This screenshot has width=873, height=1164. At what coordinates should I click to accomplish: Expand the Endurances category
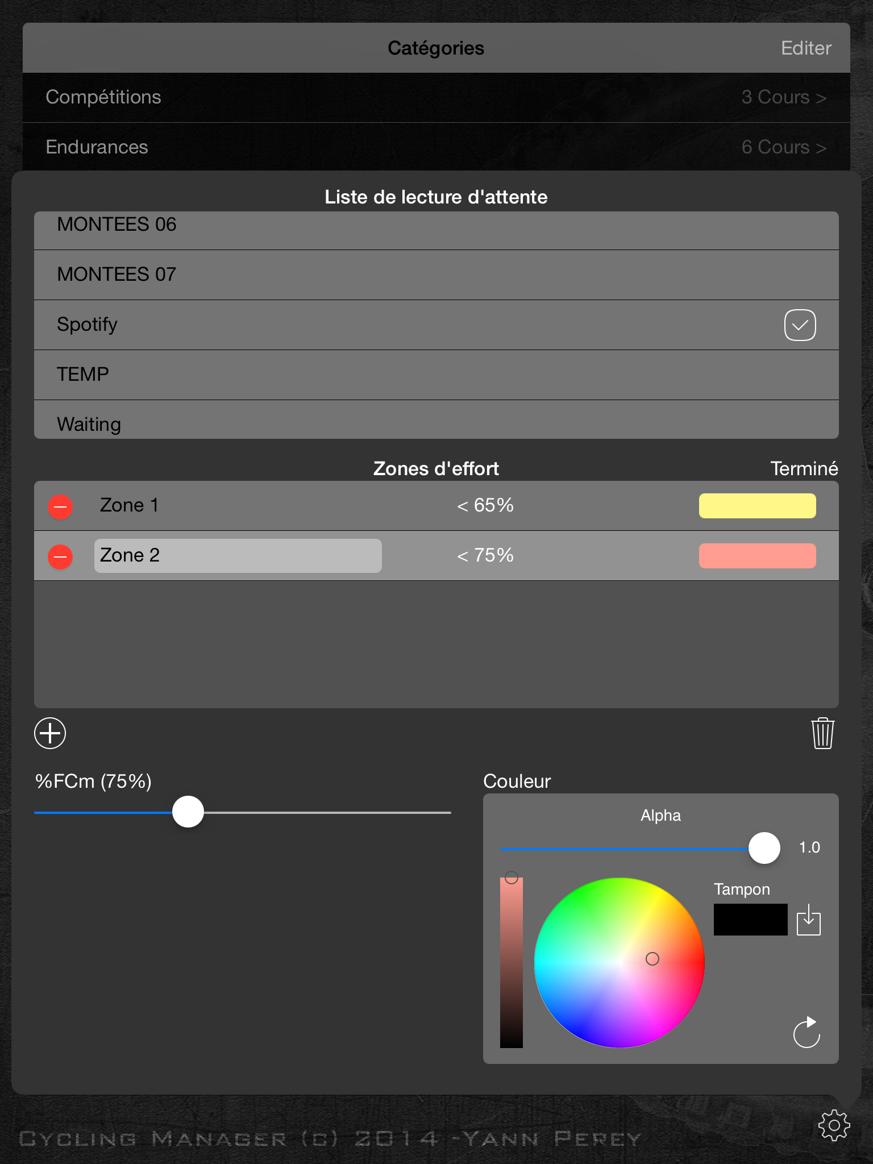click(x=436, y=147)
